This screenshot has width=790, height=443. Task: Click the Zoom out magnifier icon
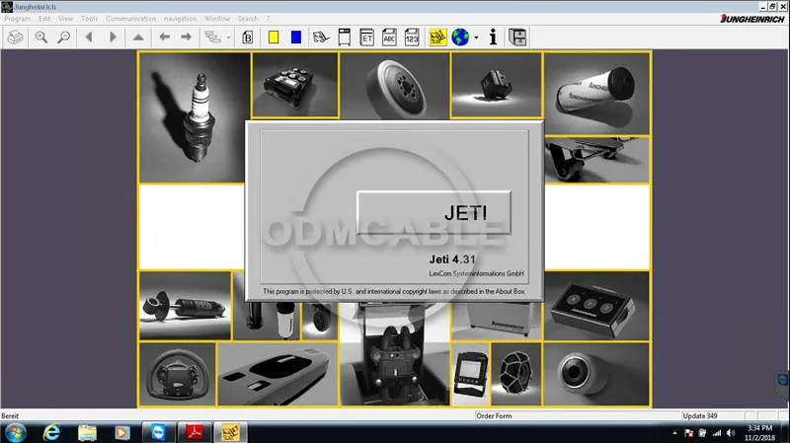point(63,37)
